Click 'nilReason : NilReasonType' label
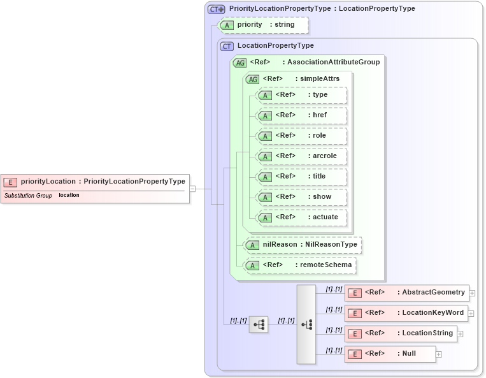Viewport: 486px width, 378px height. tap(310, 244)
